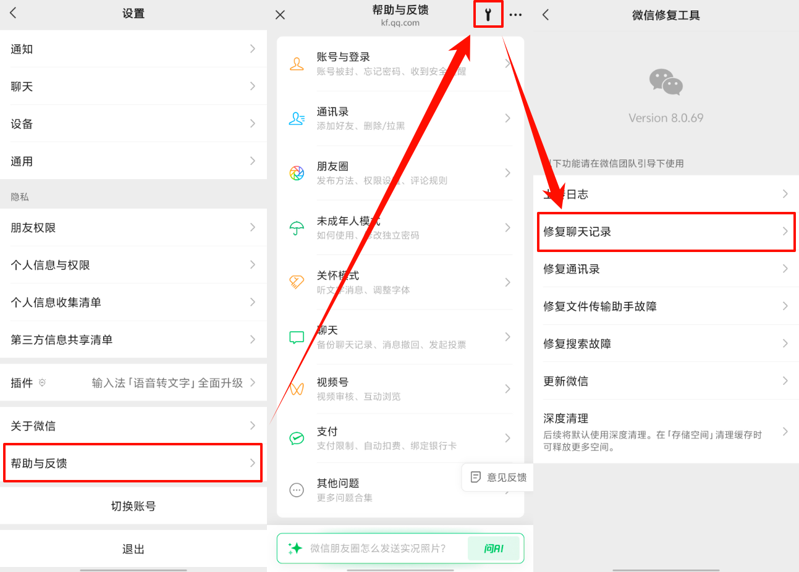Open 朋友权限 friend permissions
This screenshot has height=572, width=799.
[x=133, y=227]
